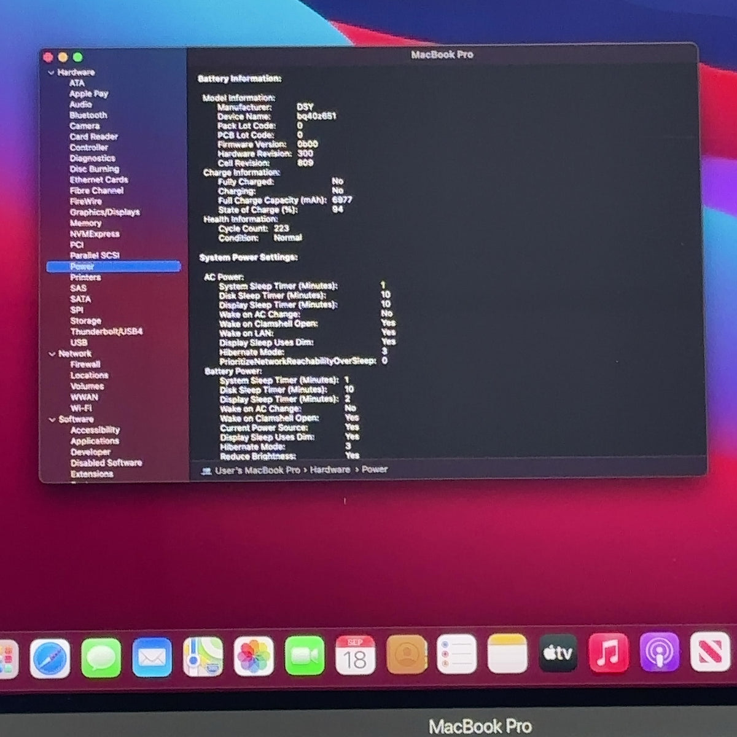The width and height of the screenshot is (737, 737).
Task: Select Apple Pay in sidebar
Action: click(88, 94)
